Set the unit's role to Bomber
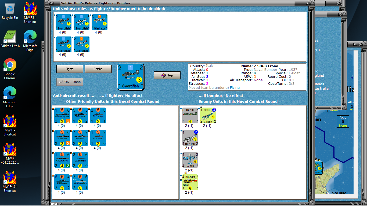Screen dimensions: 367x206 pos(98,69)
